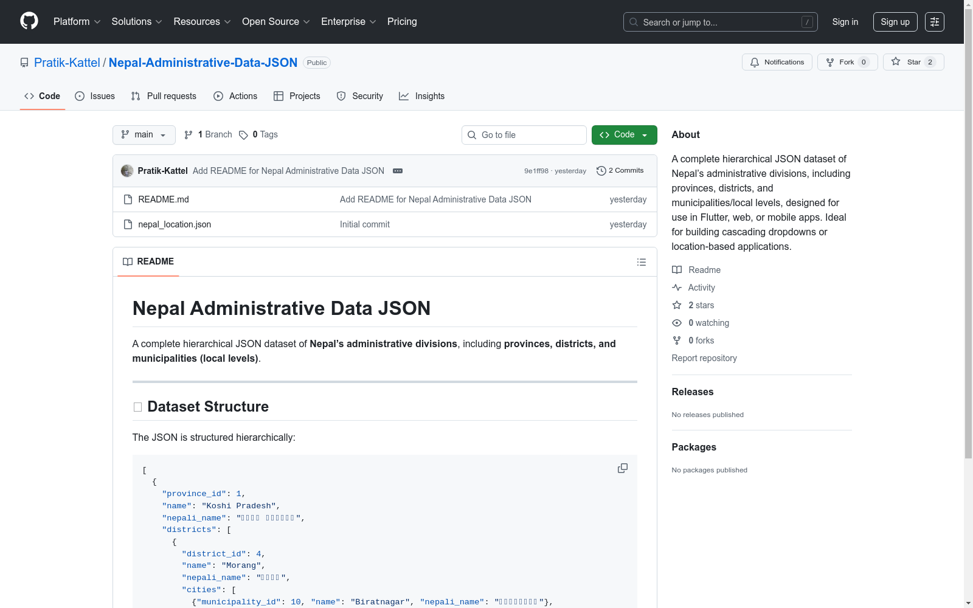The width and height of the screenshot is (973, 608).
Task: Switch to the Issues tab
Action: tap(95, 96)
